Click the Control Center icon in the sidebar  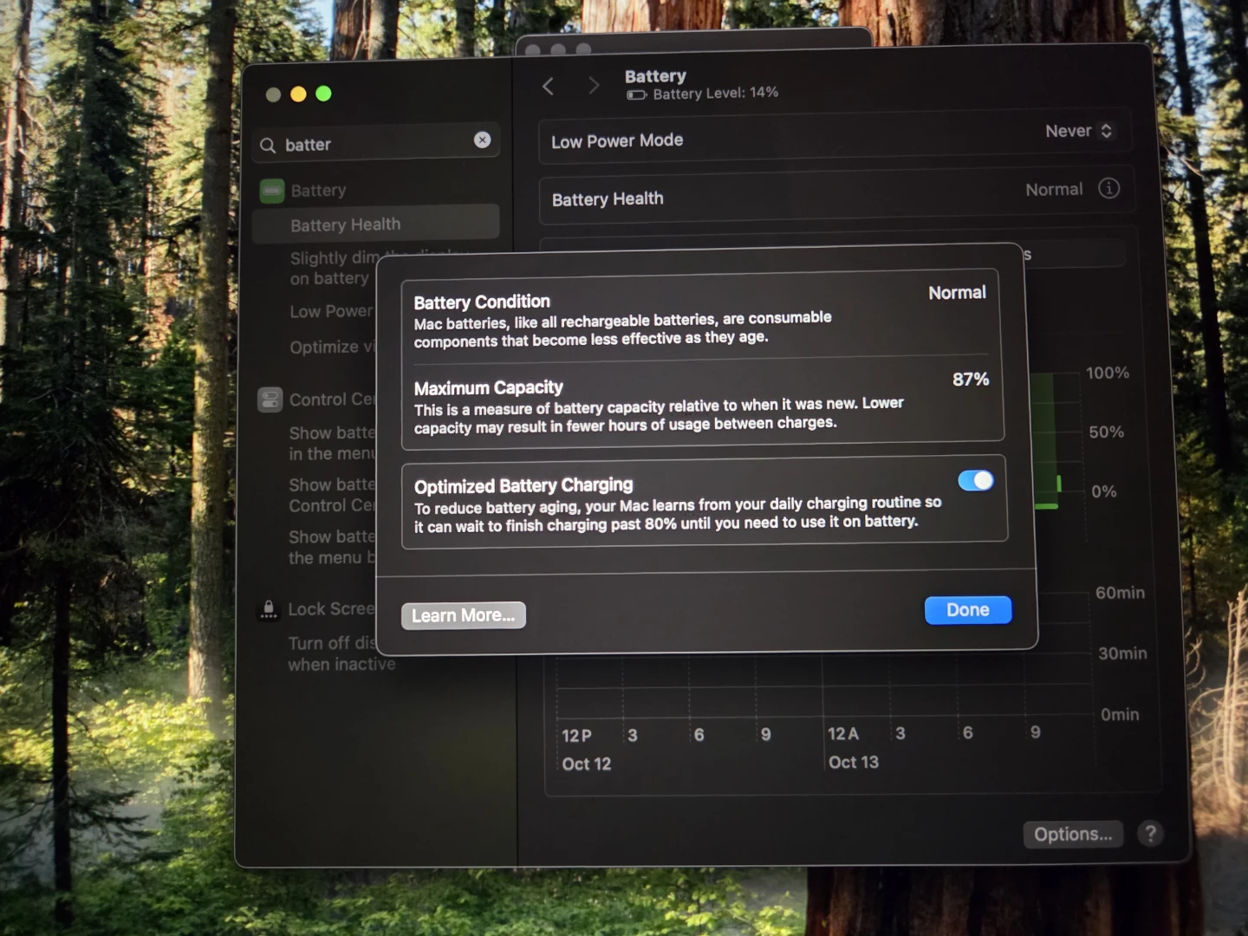point(270,400)
